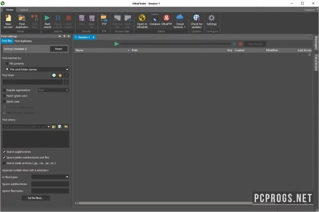
Task: Open Name column dropdown arrow
Action: pos(128,50)
